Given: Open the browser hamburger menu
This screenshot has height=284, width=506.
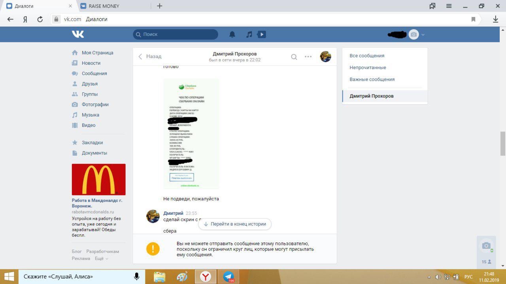Looking at the screenshot, I should tap(449, 6).
